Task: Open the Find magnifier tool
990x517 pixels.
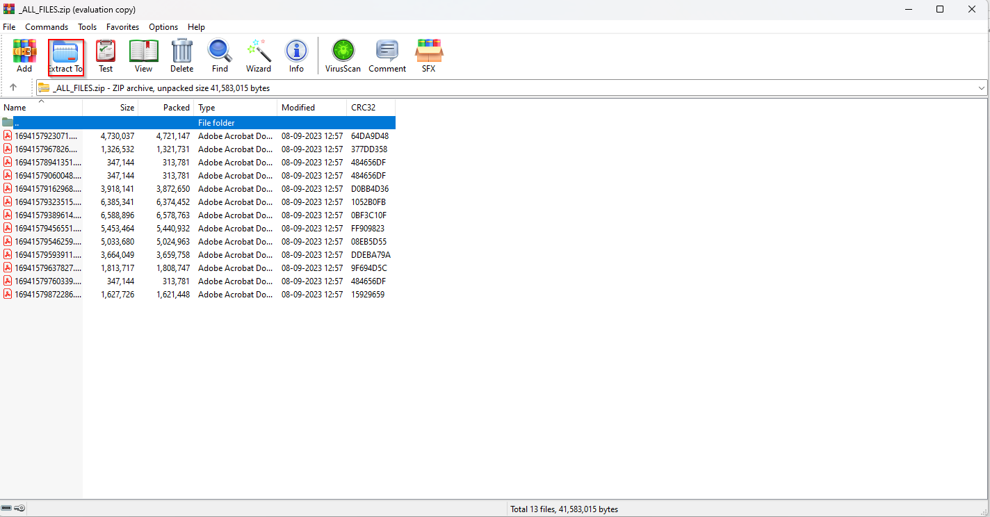Action: (x=220, y=56)
